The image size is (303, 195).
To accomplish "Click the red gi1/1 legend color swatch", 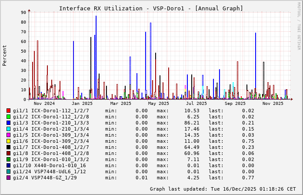I will click(8, 111).
